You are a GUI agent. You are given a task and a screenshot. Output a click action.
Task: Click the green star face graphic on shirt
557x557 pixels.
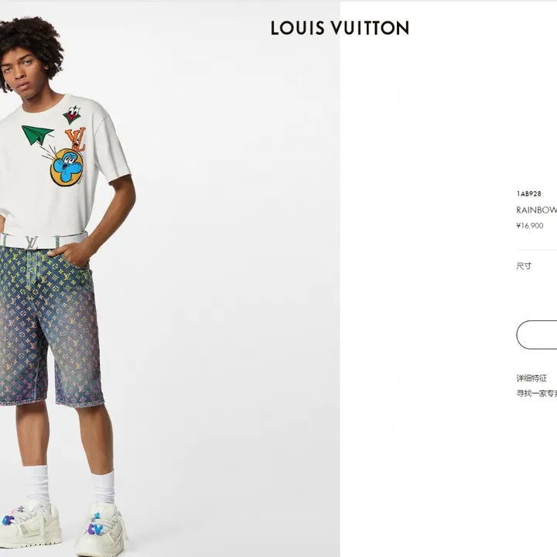[72, 114]
